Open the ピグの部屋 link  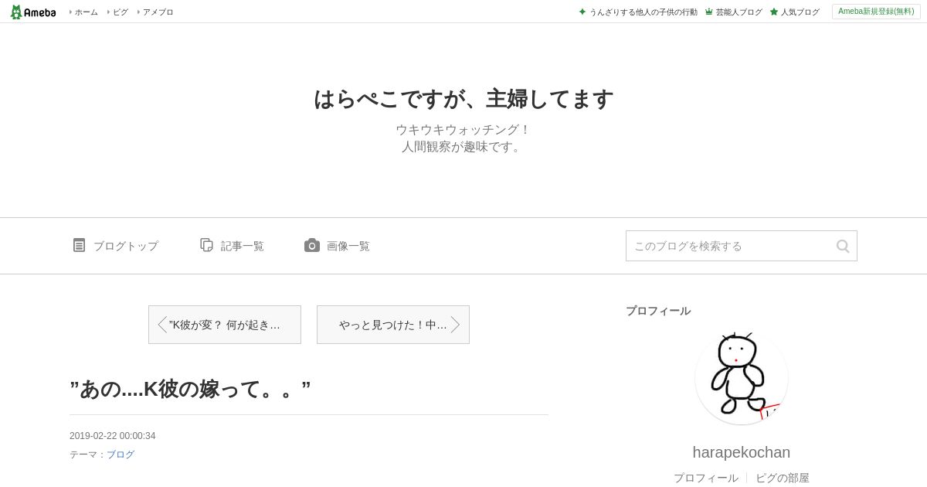tap(783, 478)
